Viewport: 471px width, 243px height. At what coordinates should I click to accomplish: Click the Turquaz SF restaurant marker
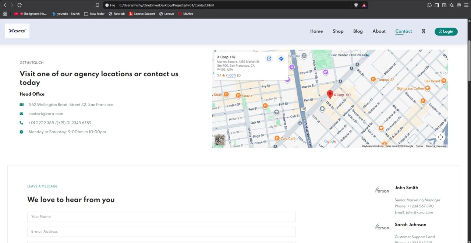(x=373, y=80)
